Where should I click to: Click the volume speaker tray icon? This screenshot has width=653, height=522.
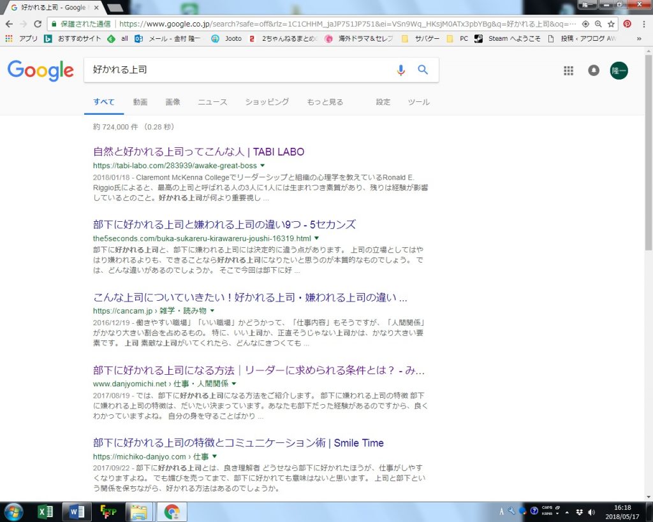[591, 512]
